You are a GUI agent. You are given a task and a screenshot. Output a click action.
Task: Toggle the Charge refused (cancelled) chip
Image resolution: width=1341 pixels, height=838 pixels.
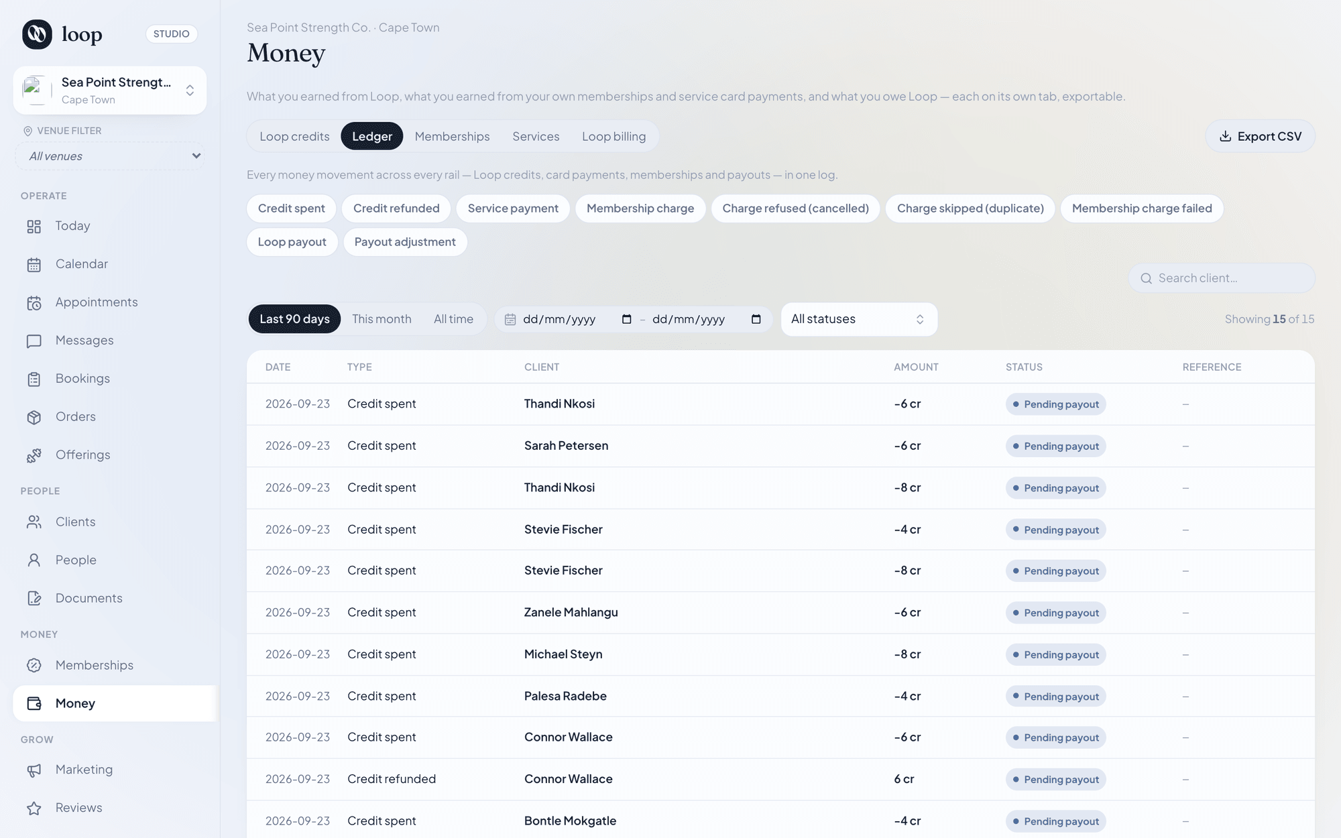click(796, 208)
